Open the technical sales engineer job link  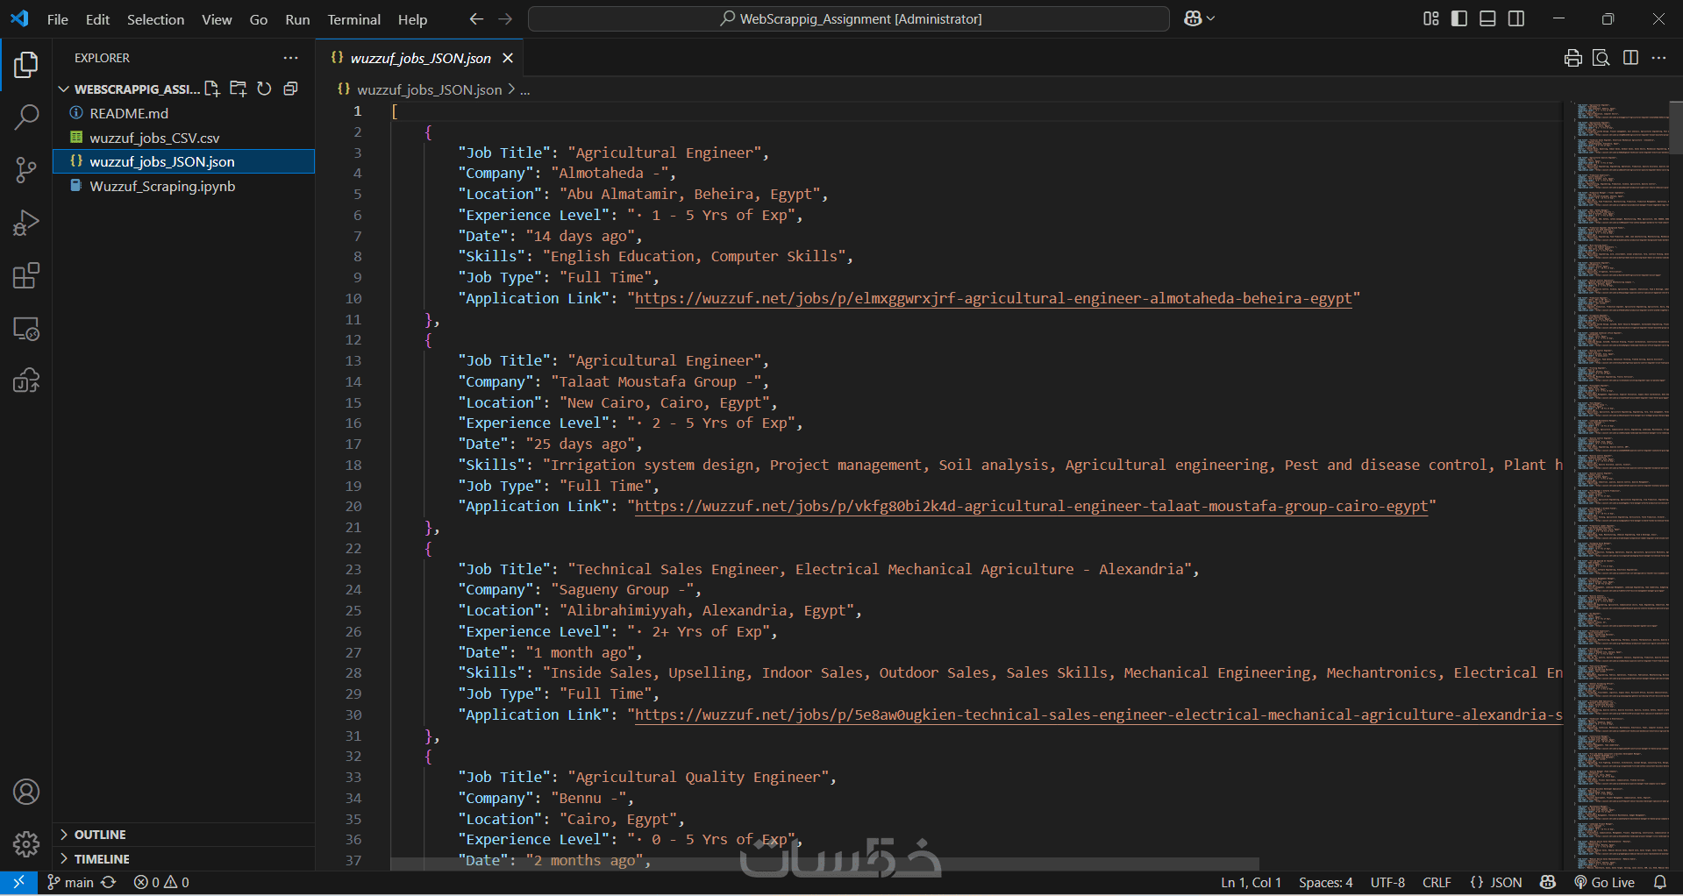(1098, 715)
